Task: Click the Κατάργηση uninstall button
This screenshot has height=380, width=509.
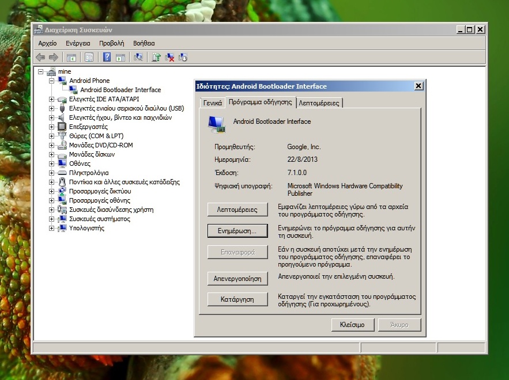Action: tap(237, 299)
